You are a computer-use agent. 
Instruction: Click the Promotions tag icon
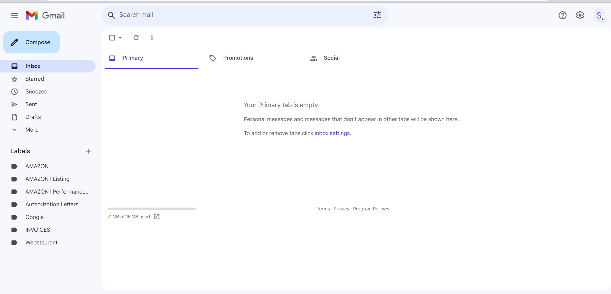coord(213,58)
